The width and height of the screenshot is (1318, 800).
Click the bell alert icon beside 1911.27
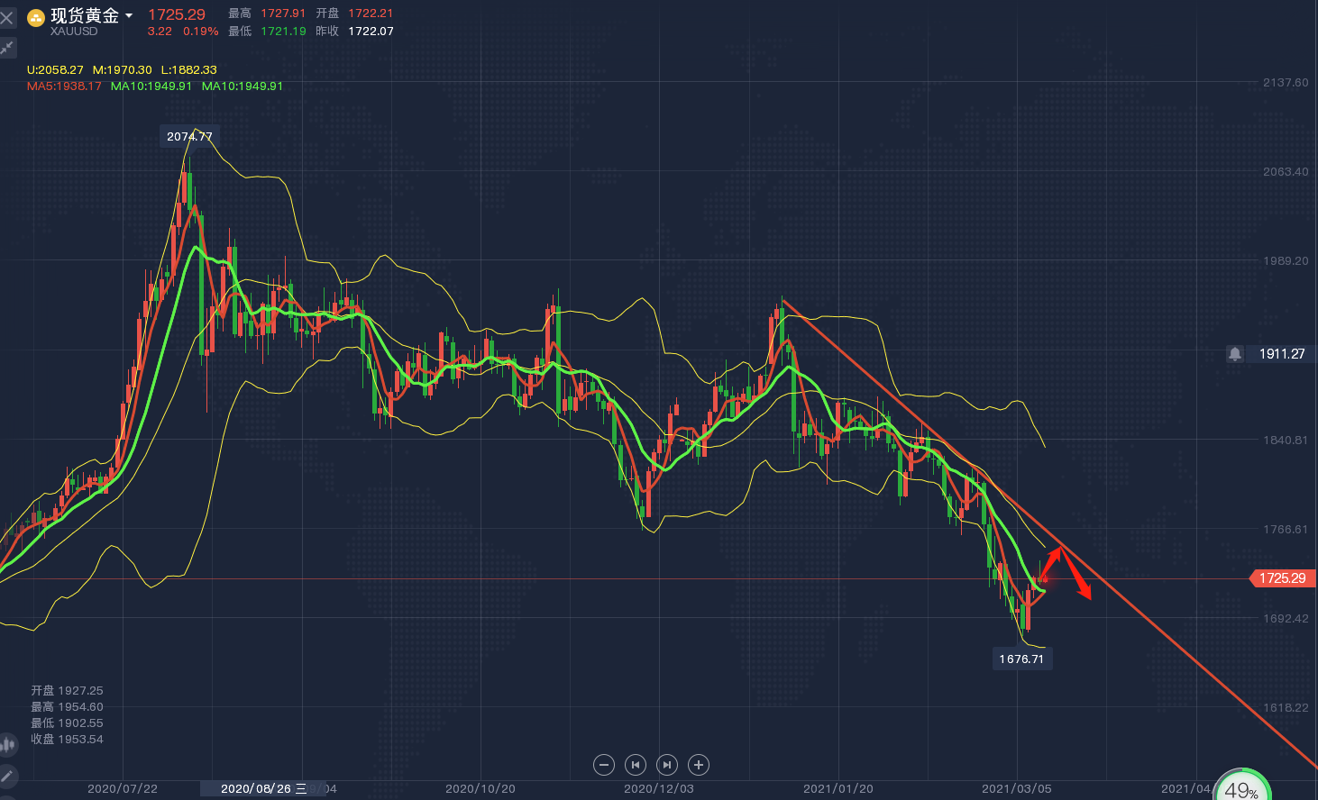pyautogui.click(x=1235, y=354)
